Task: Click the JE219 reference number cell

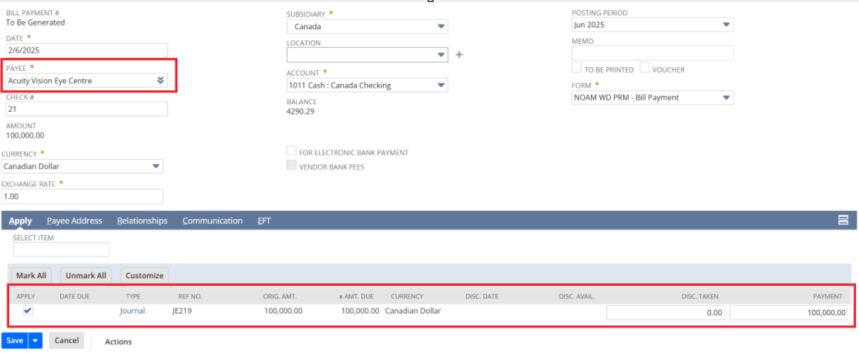Action: [181, 311]
